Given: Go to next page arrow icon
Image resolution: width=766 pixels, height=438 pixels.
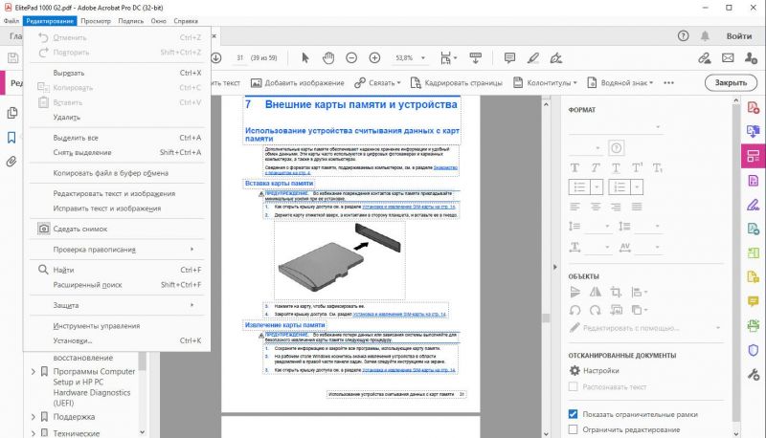Looking at the screenshot, I should point(216,58).
